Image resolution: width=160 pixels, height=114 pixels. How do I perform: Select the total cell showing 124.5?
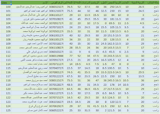111,97
